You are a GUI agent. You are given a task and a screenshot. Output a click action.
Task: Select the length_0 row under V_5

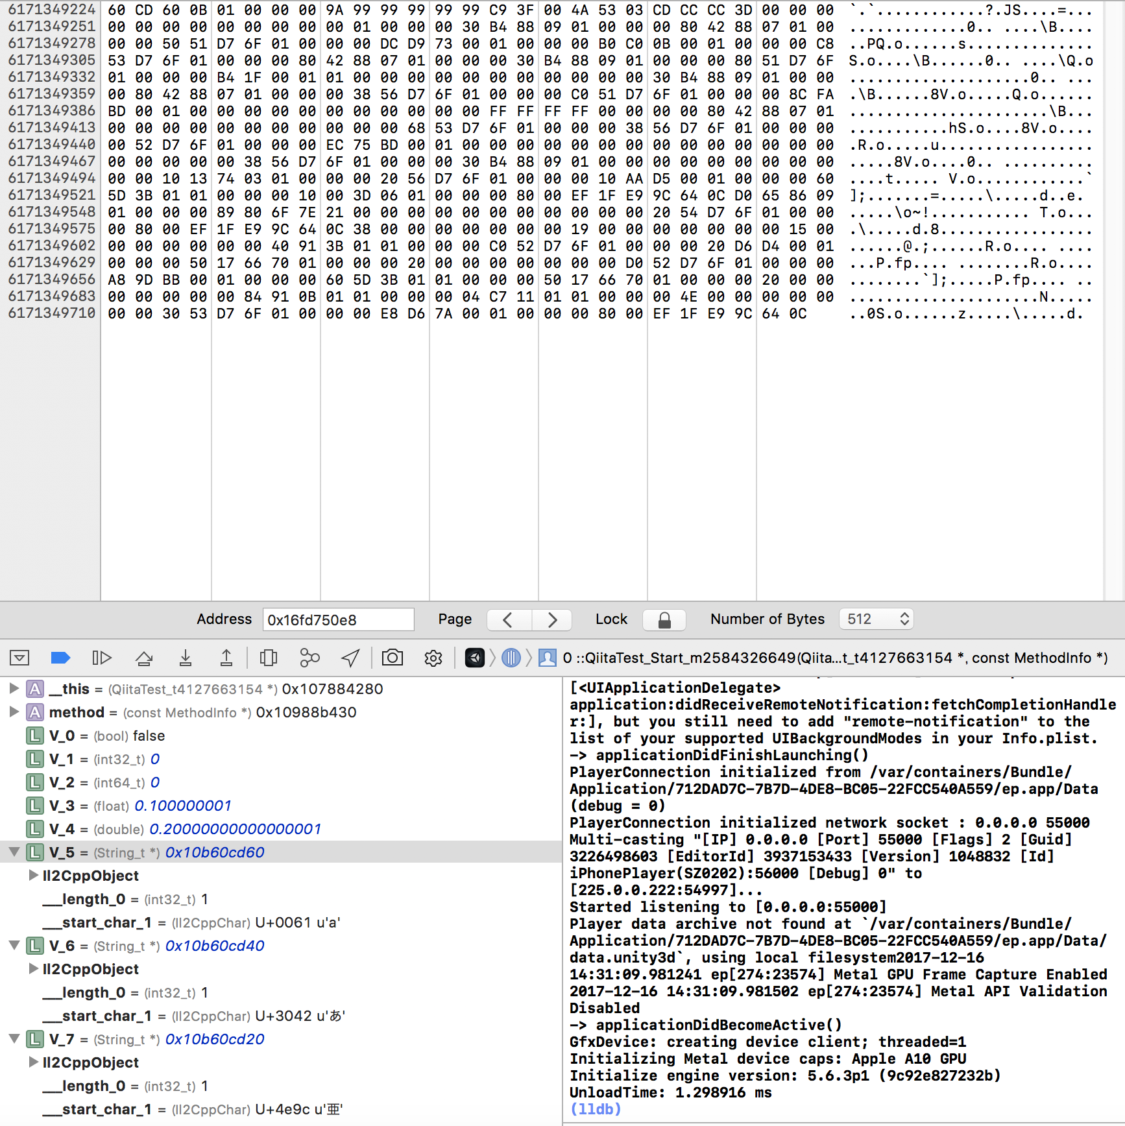[281, 899]
